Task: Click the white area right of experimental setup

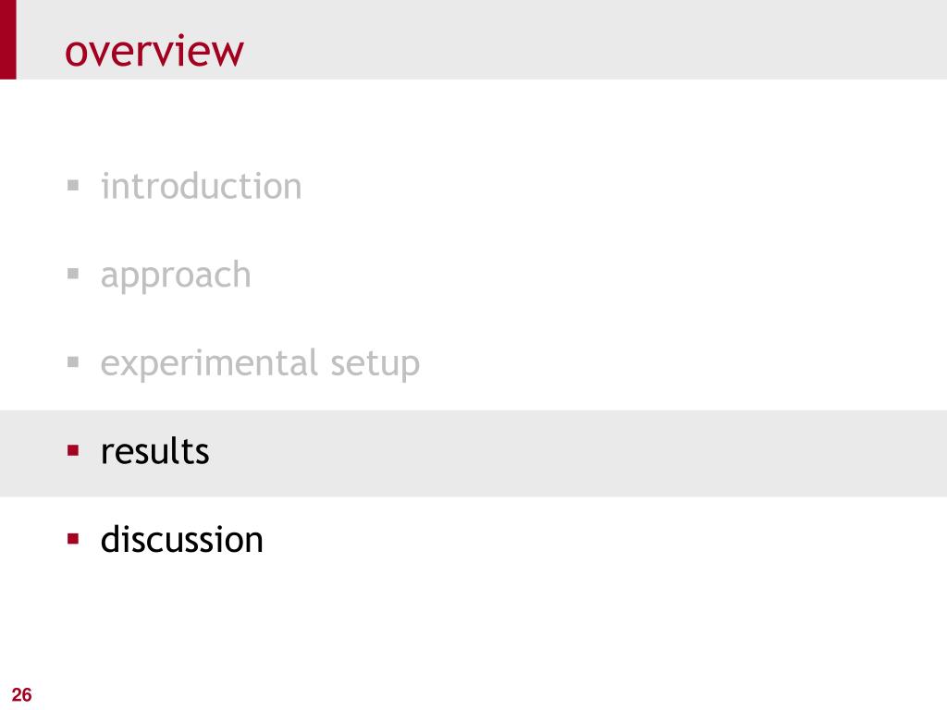Action: tap(683, 364)
